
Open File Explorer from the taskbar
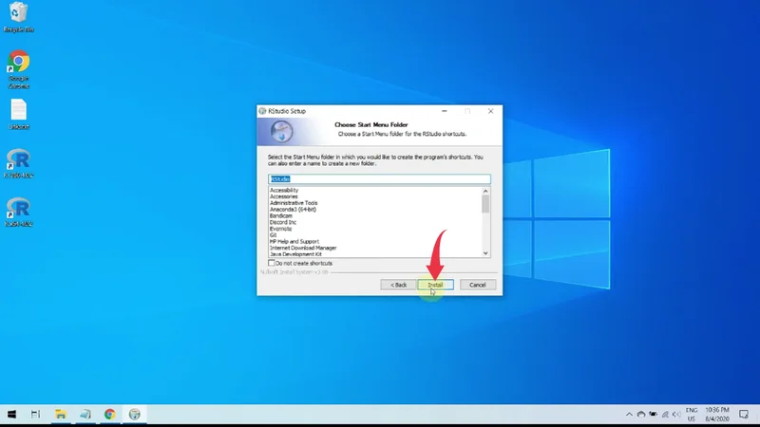[x=61, y=415]
